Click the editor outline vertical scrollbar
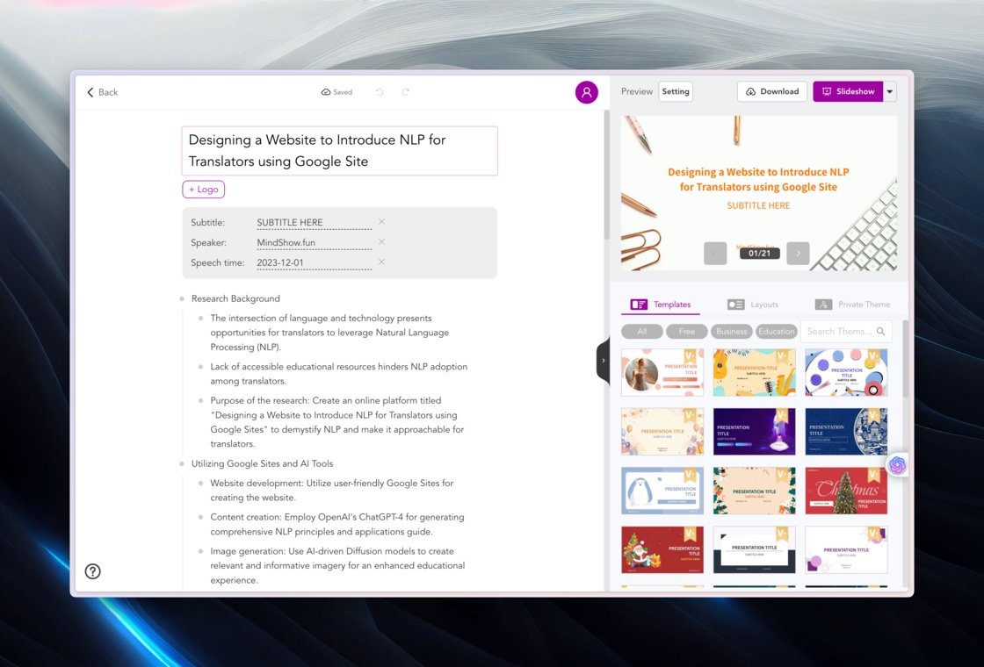 (606, 176)
